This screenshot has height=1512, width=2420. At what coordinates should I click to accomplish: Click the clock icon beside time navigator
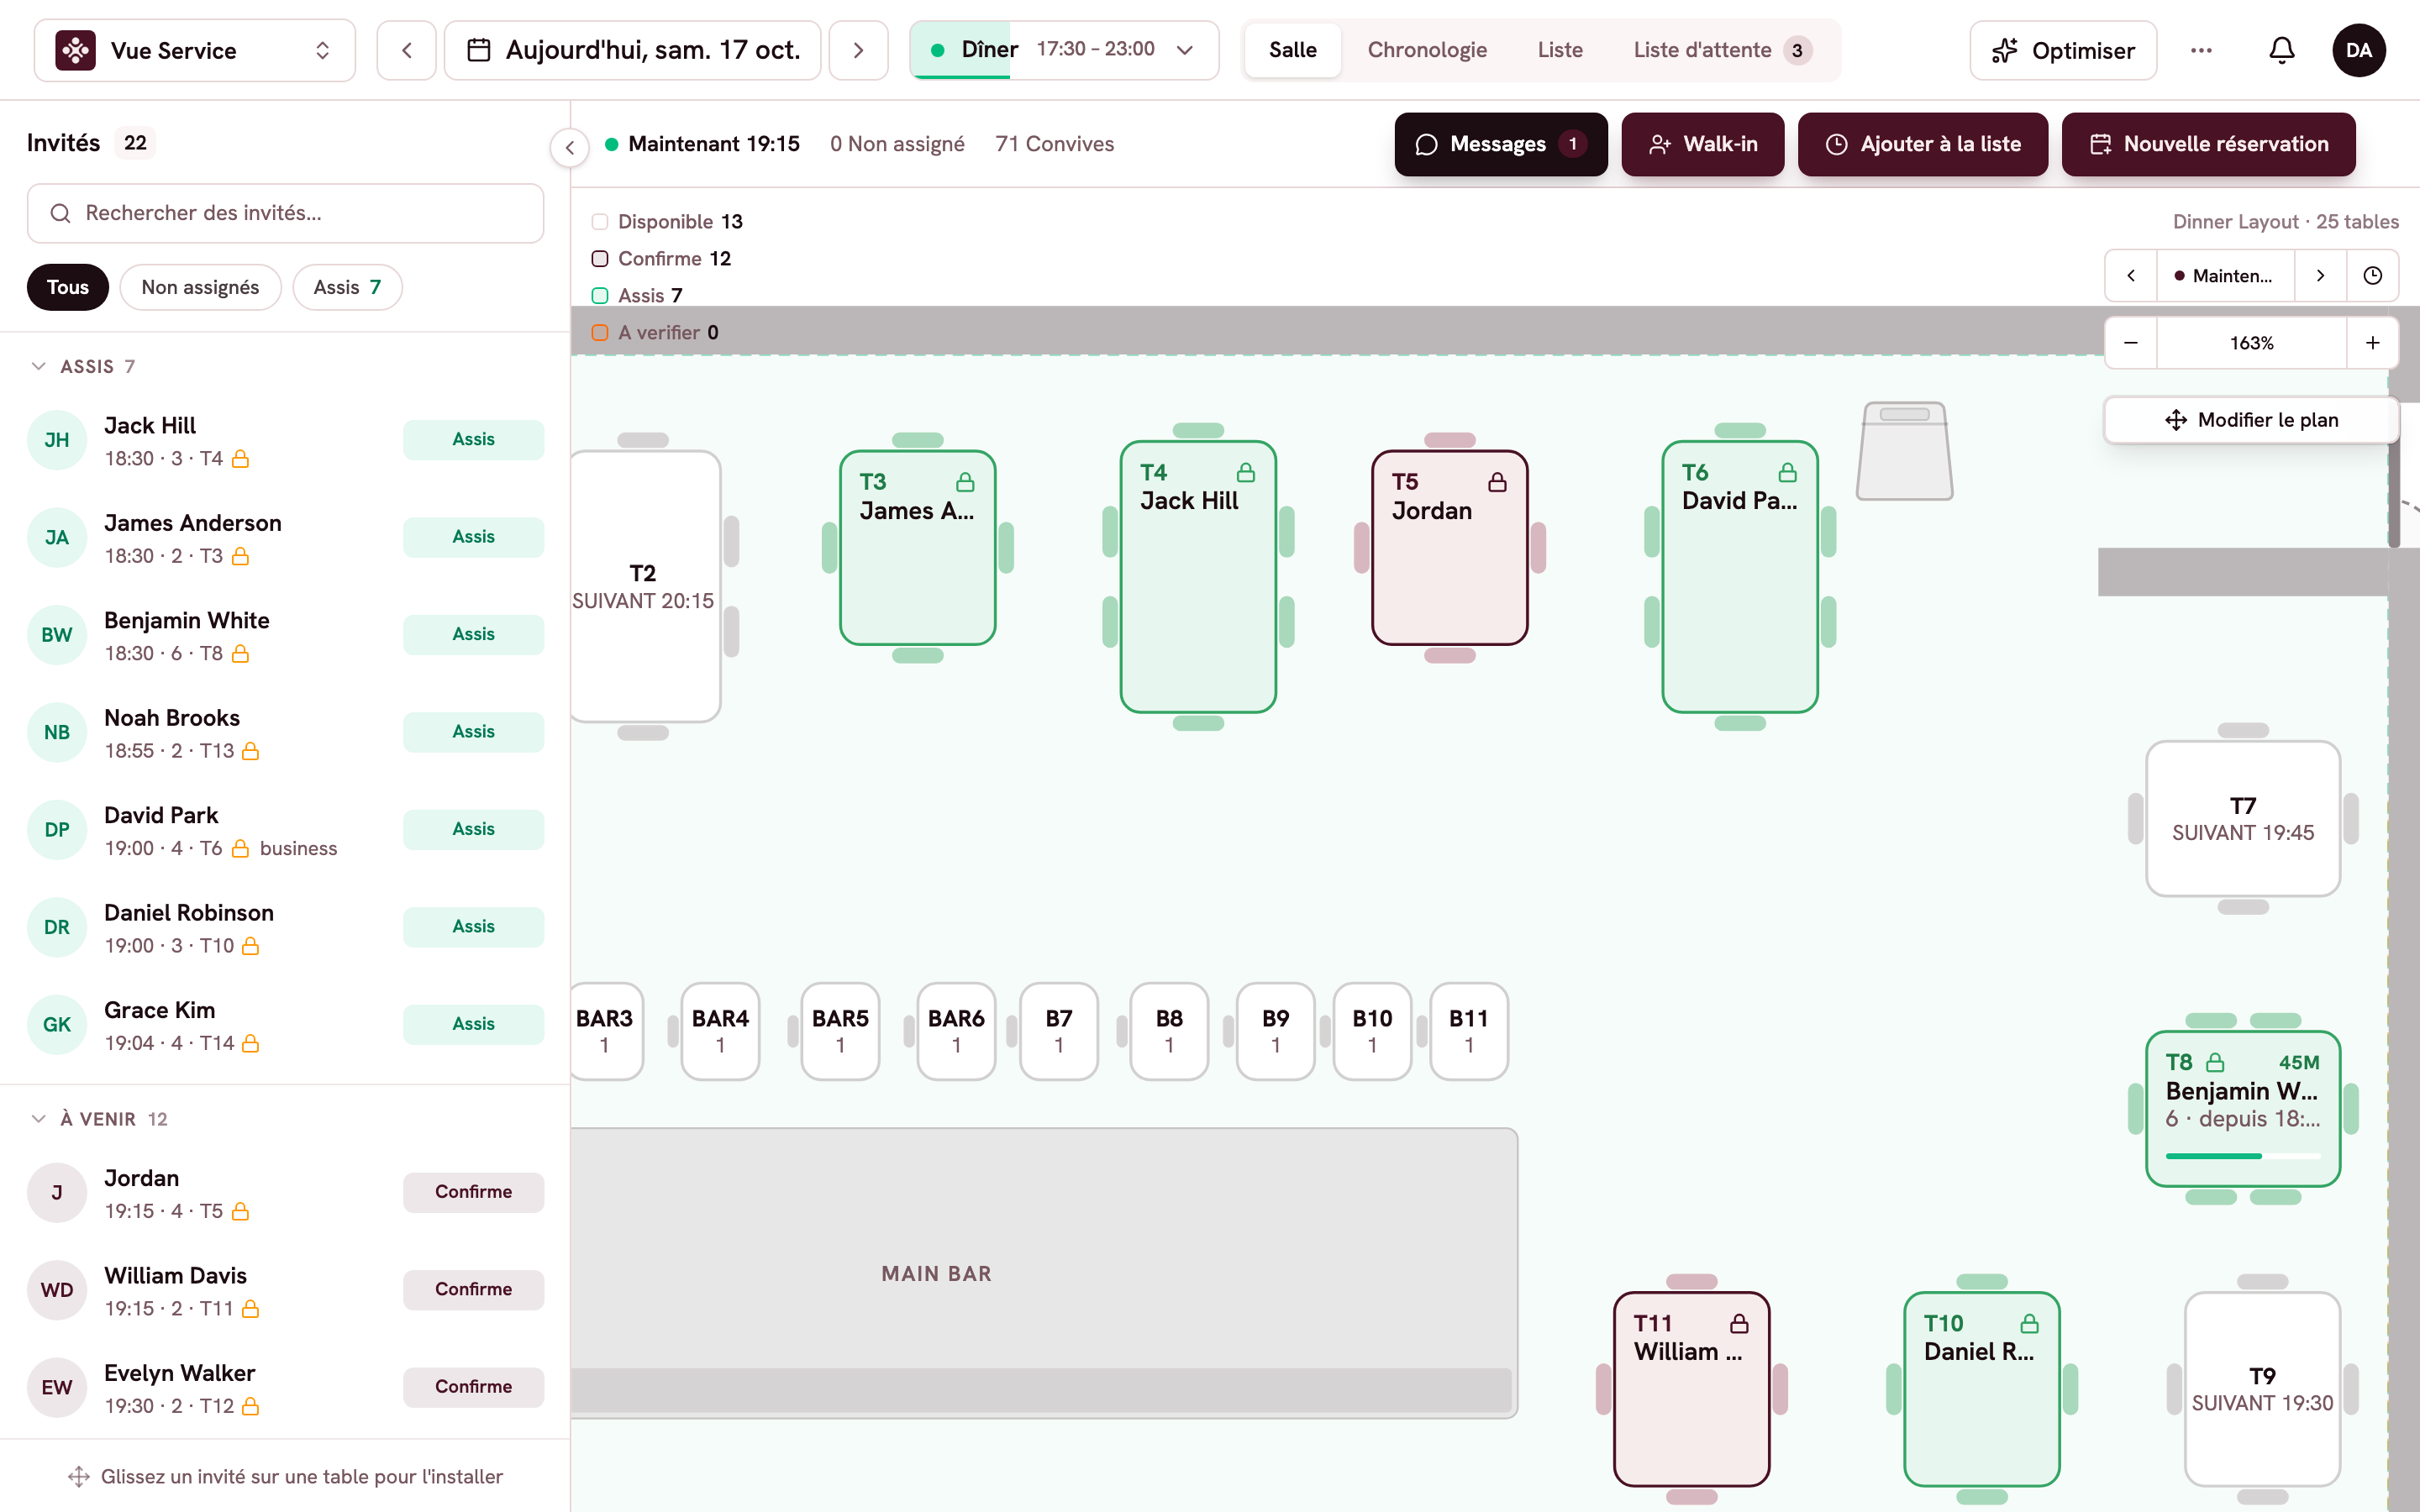(x=2372, y=276)
